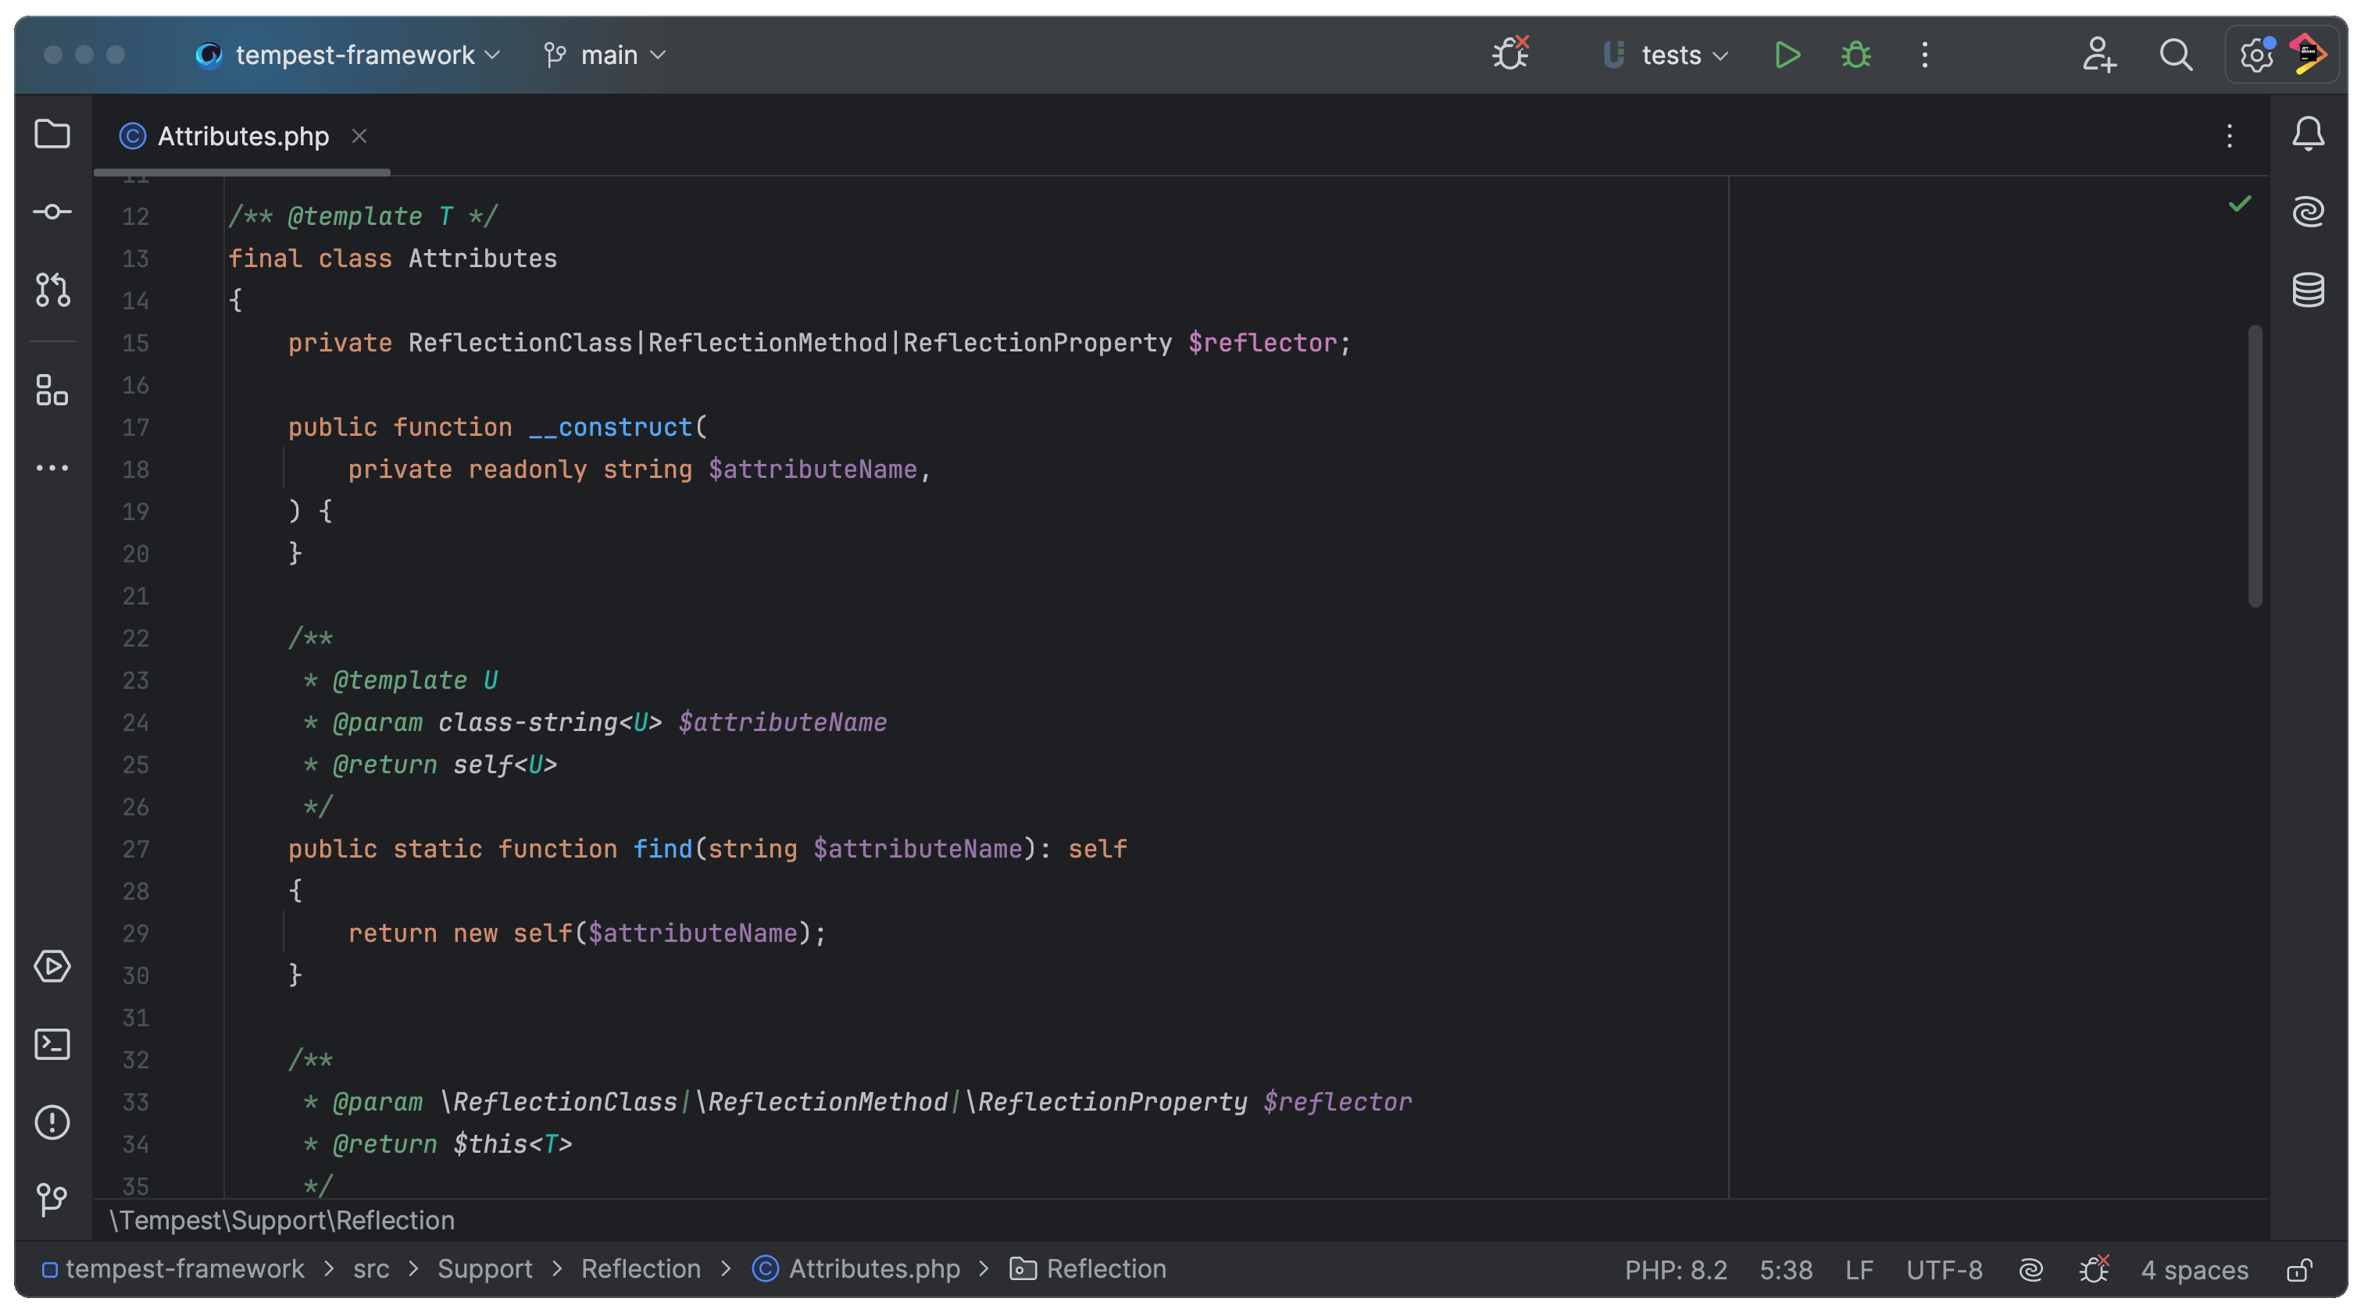Toggle debug listener icon in status bar
Image resolution: width=2361 pixels, height=1309 pixels.
click(2095, 1270)
